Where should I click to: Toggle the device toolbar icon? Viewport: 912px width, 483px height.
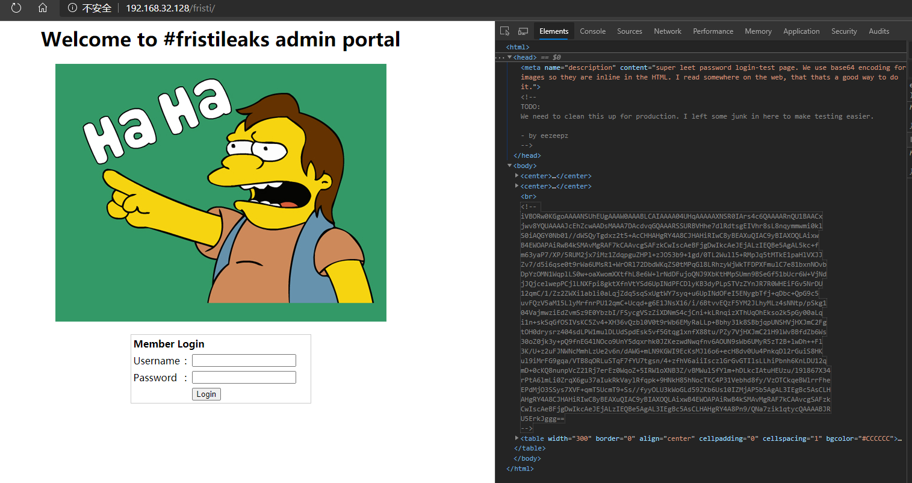pos(523,31)
